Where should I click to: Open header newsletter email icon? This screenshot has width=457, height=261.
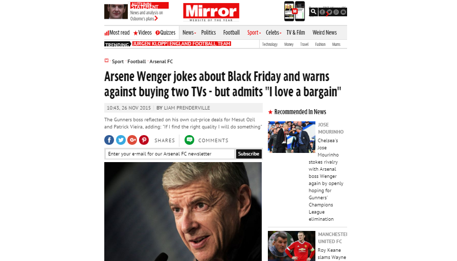pyautogui.click(x=344, y=12)
